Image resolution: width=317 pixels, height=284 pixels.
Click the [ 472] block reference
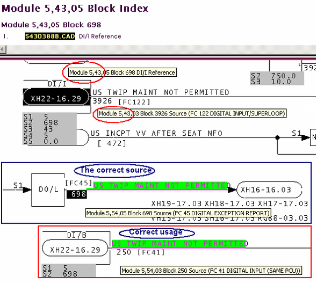click(x=112, y=143)
